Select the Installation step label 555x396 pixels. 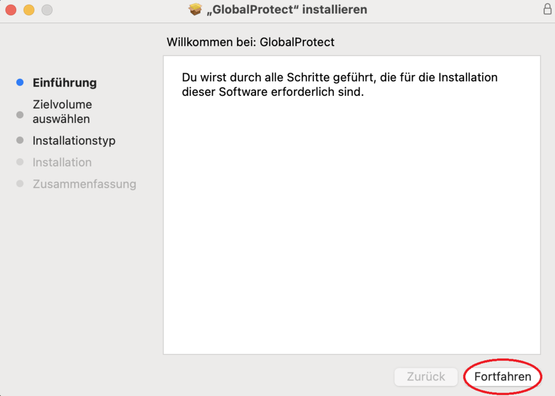[x=62, y=162]
